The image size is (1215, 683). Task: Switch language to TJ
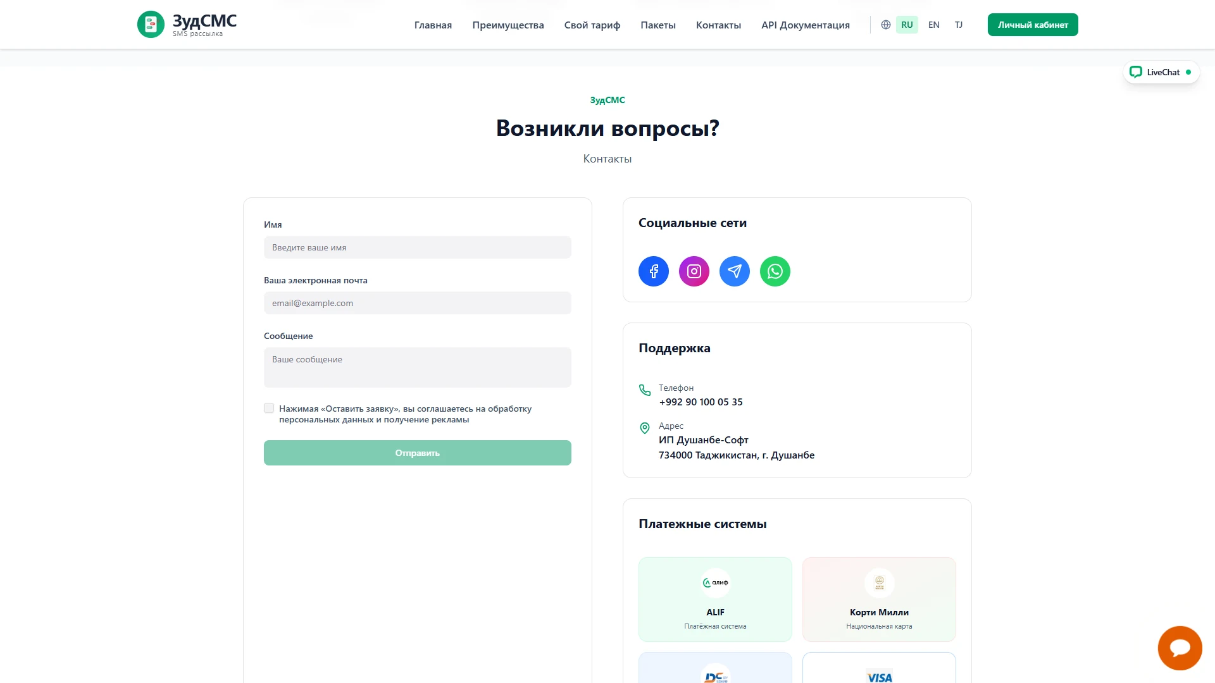[x=959, y=25]
